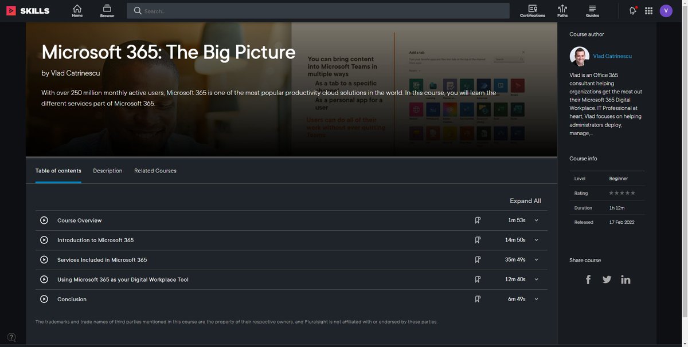
Task: Click Services Included in Microsoft 365 title
Action: [x=102, y=259]
